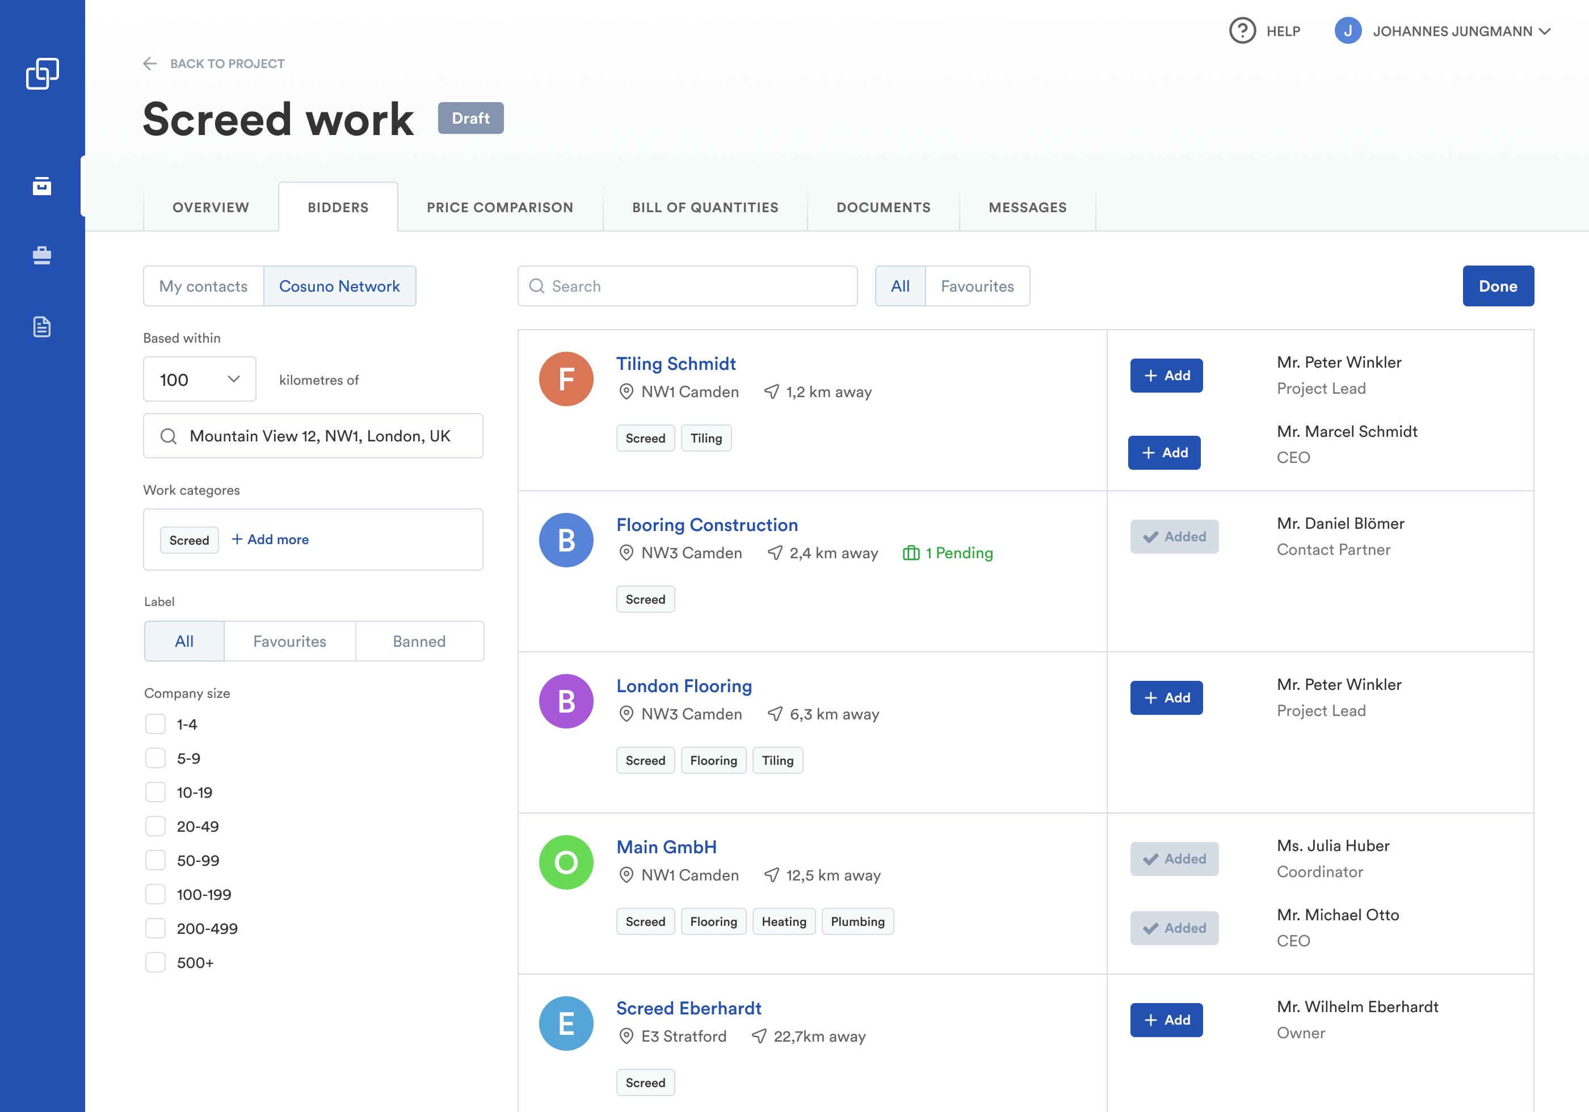This screenshot has height=1112, width=1589.
Task: Click the back arrow beside Back to Project
Action: (x=150, y=63)
